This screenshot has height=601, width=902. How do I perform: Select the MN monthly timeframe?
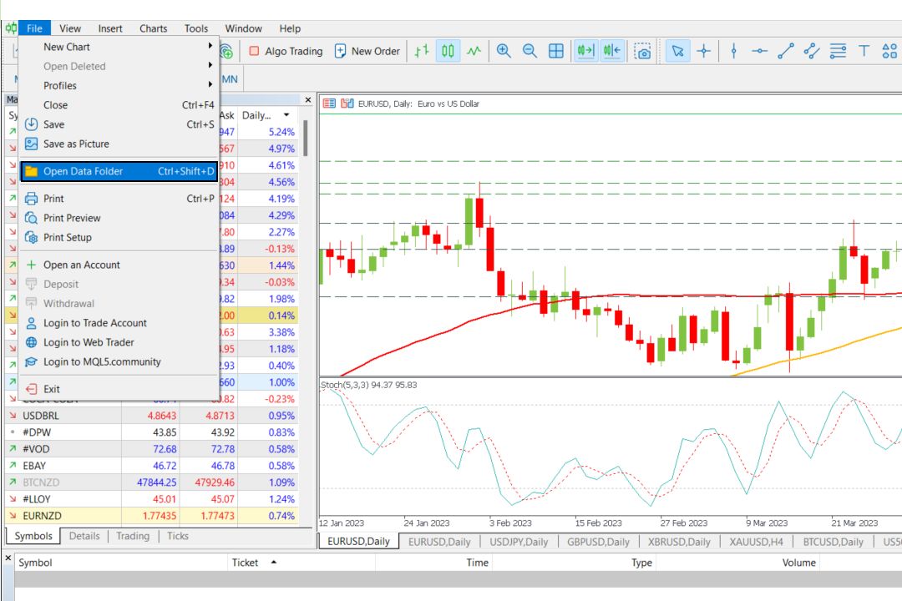coord(230,79)
